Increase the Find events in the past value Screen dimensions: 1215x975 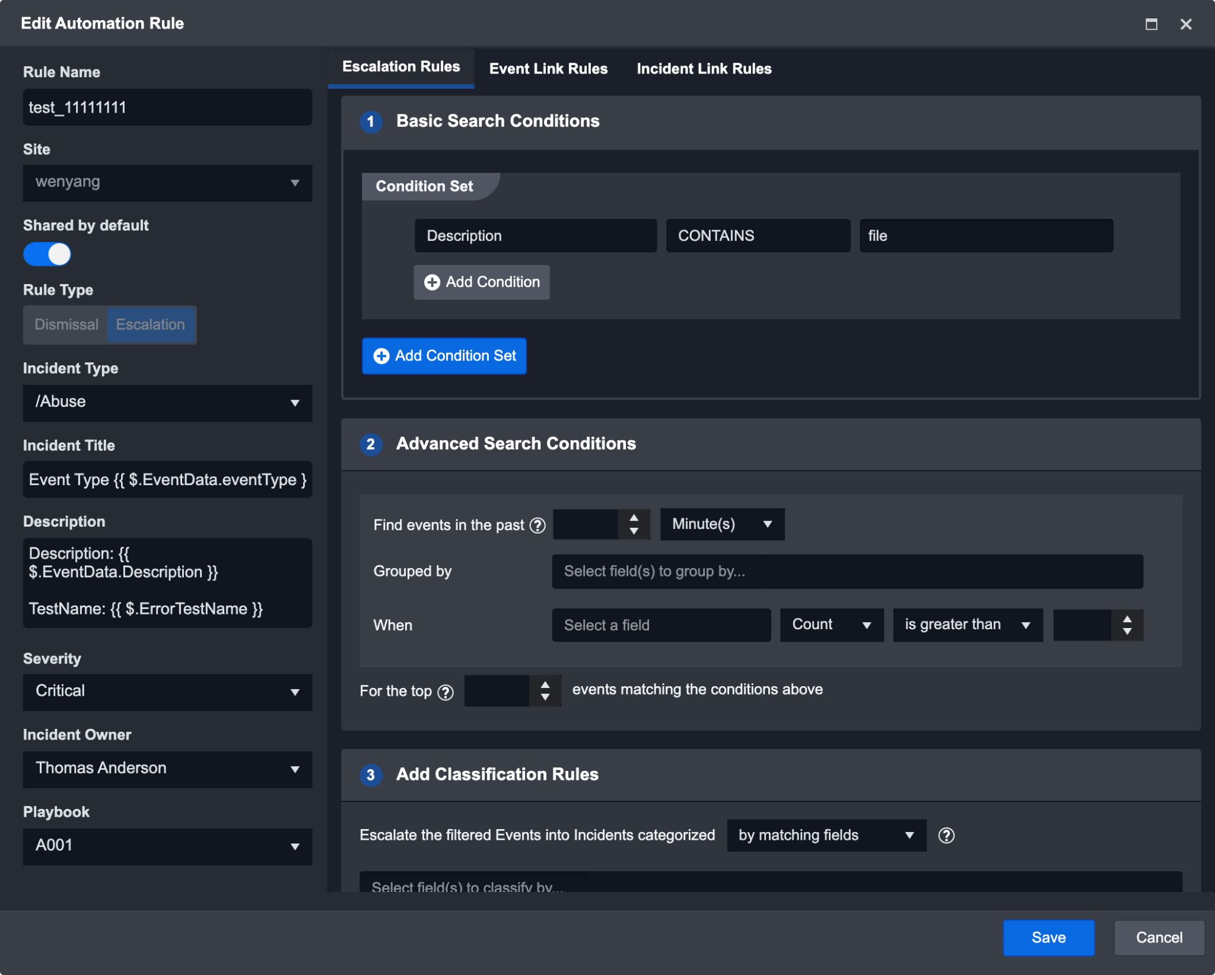point(634,518)
